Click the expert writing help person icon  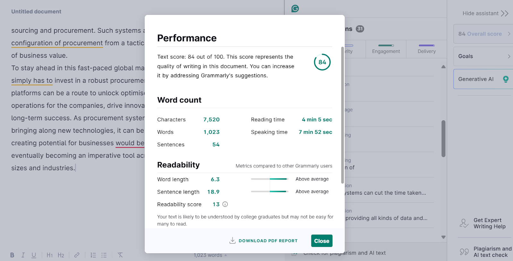coord(464,223)
